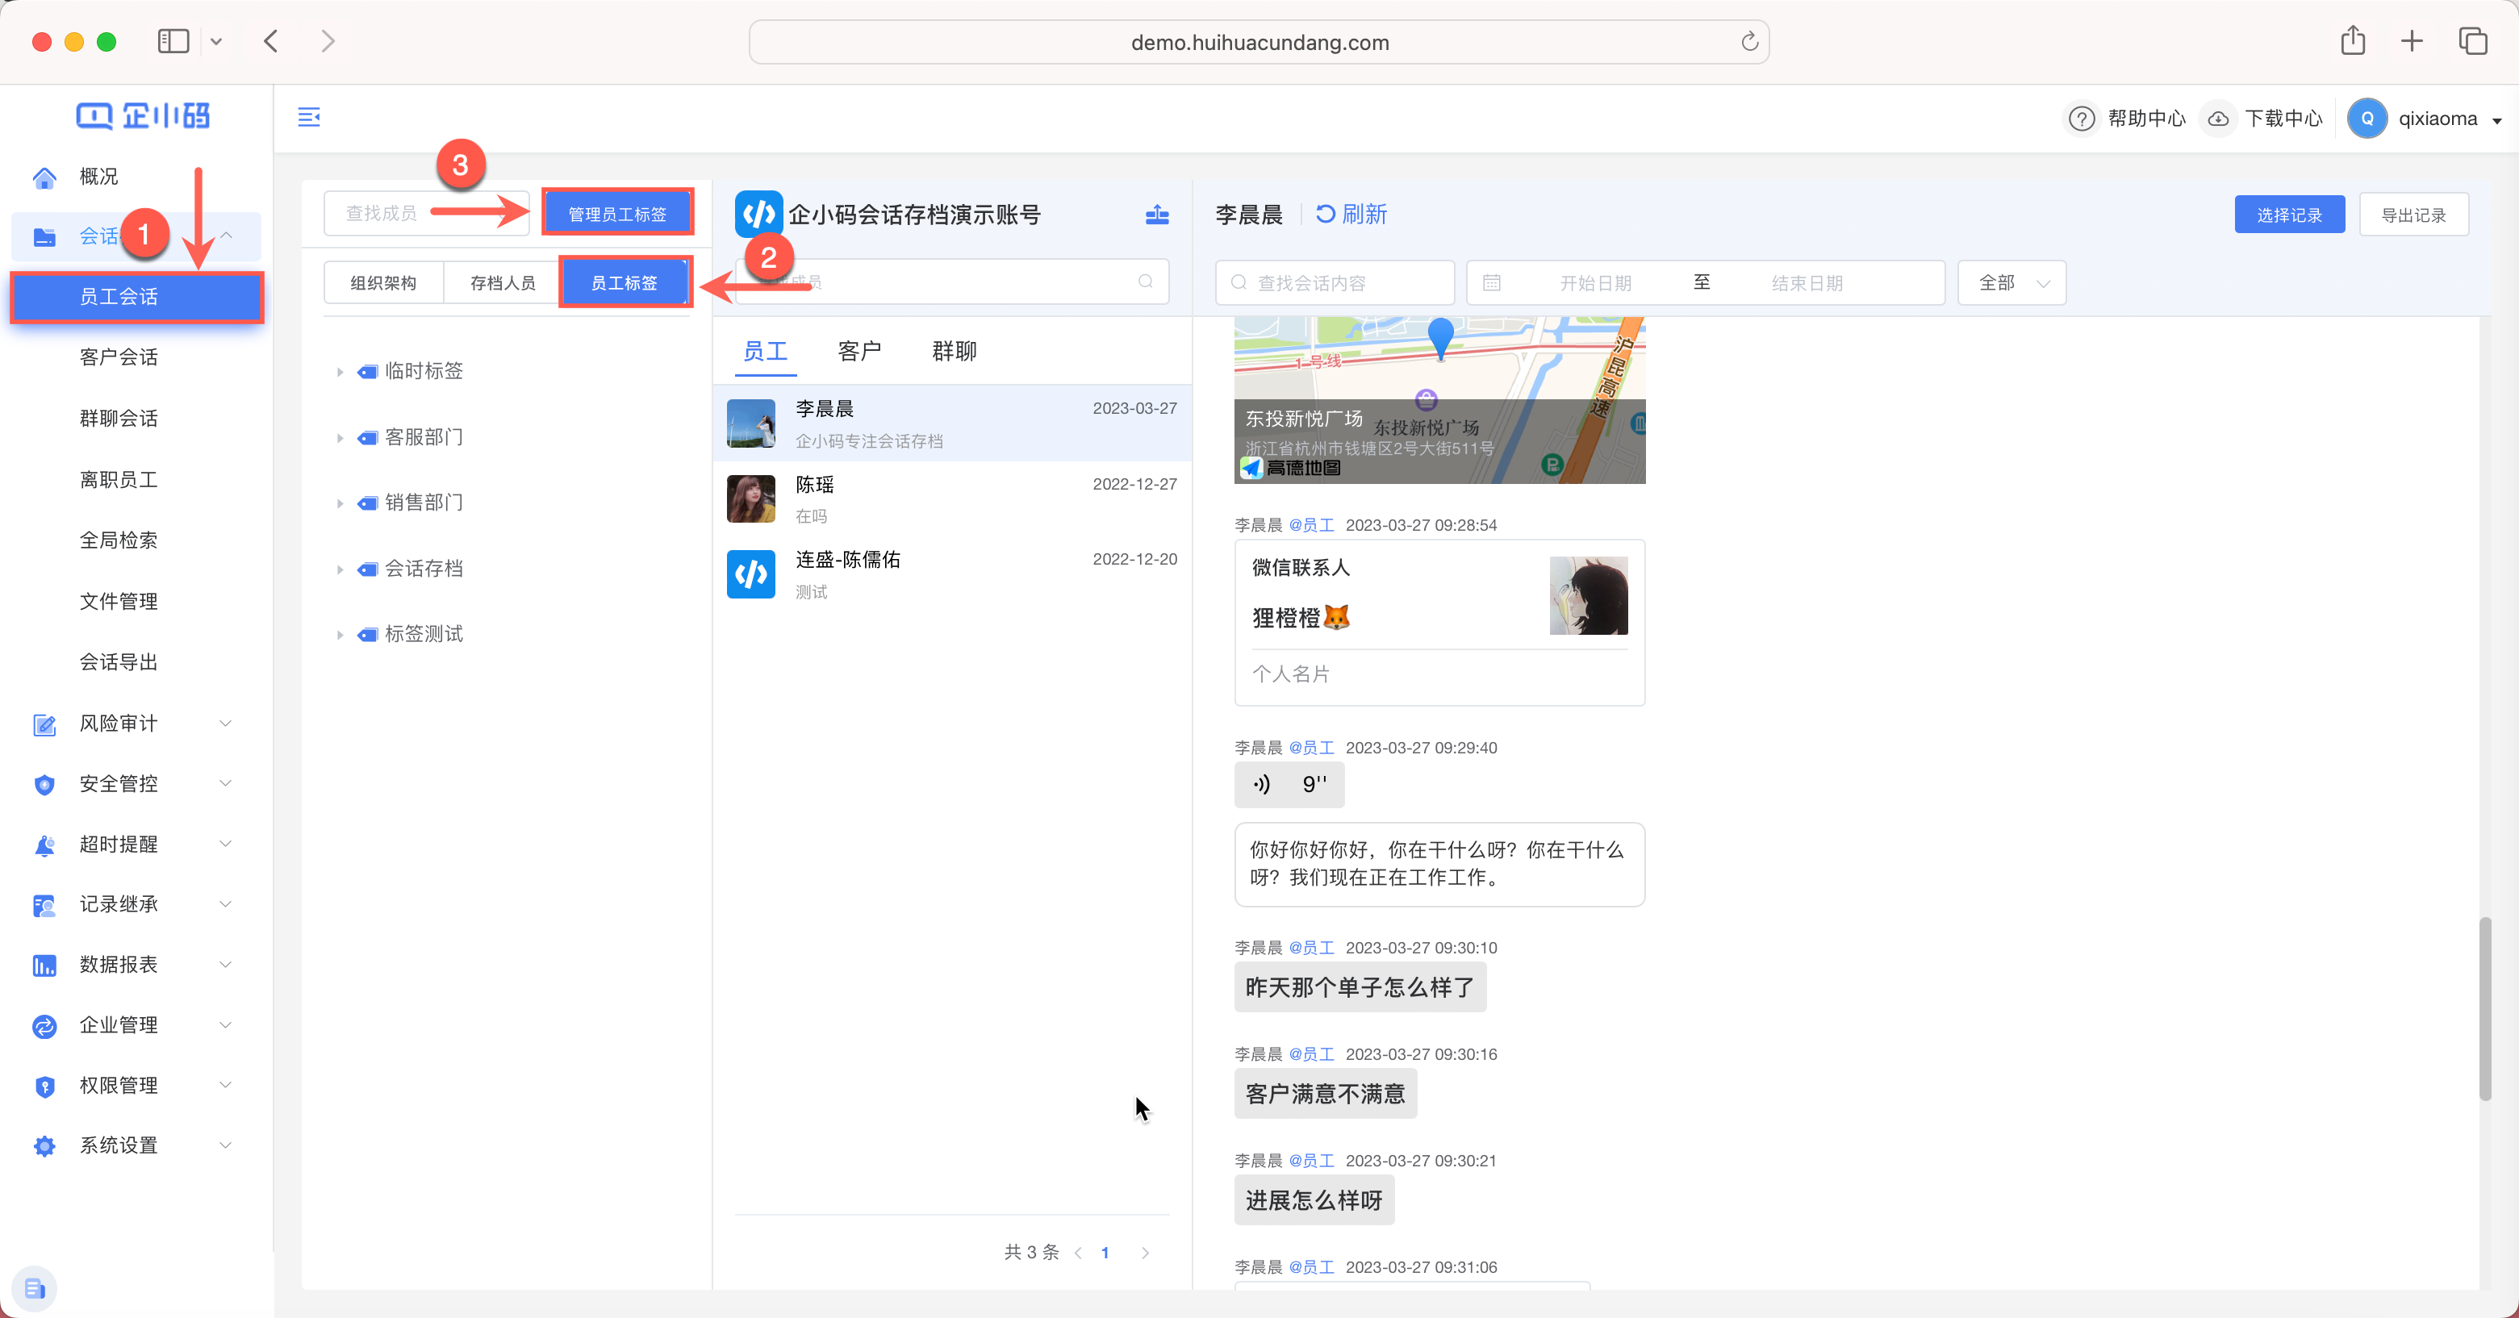Switch to the 组织架构 tab
Image resolution: width=2519 pixels, height=1318 pixels.
(x=383, y=282)
